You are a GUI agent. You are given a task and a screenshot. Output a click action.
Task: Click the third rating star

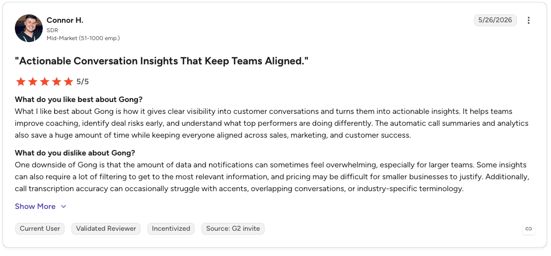click(x=45, y=82)
